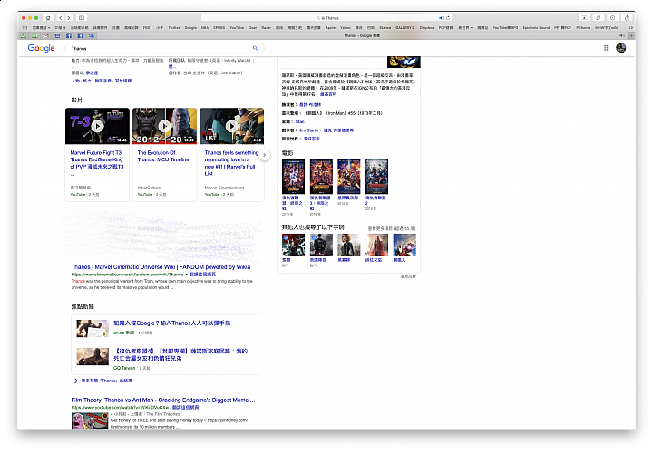
Task: Open Twitter bookmark in favorites bar
Action: 173,27
